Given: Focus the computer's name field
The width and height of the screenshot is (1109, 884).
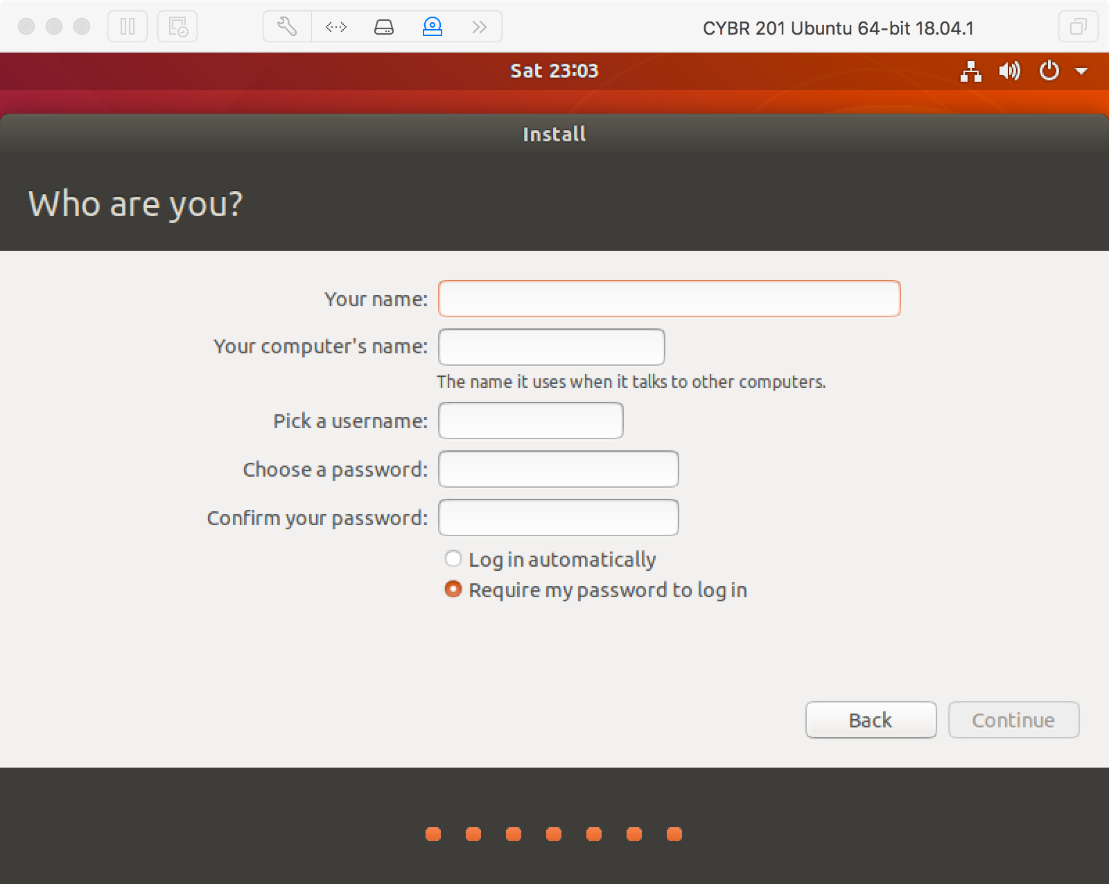Looking at the screenshot, I should (x=551, y=346).
